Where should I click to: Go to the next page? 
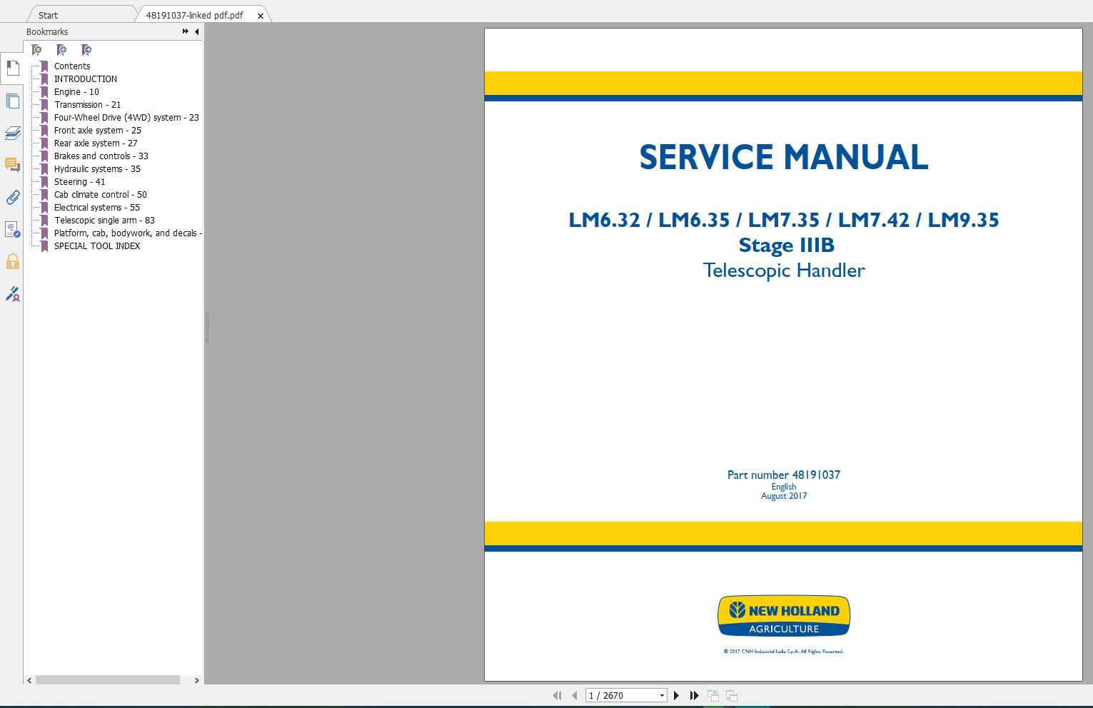[x=677, y=695]
